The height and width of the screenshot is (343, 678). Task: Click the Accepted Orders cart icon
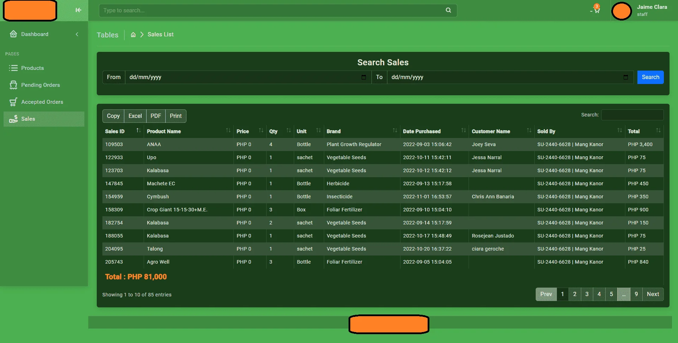pos(13,102)
